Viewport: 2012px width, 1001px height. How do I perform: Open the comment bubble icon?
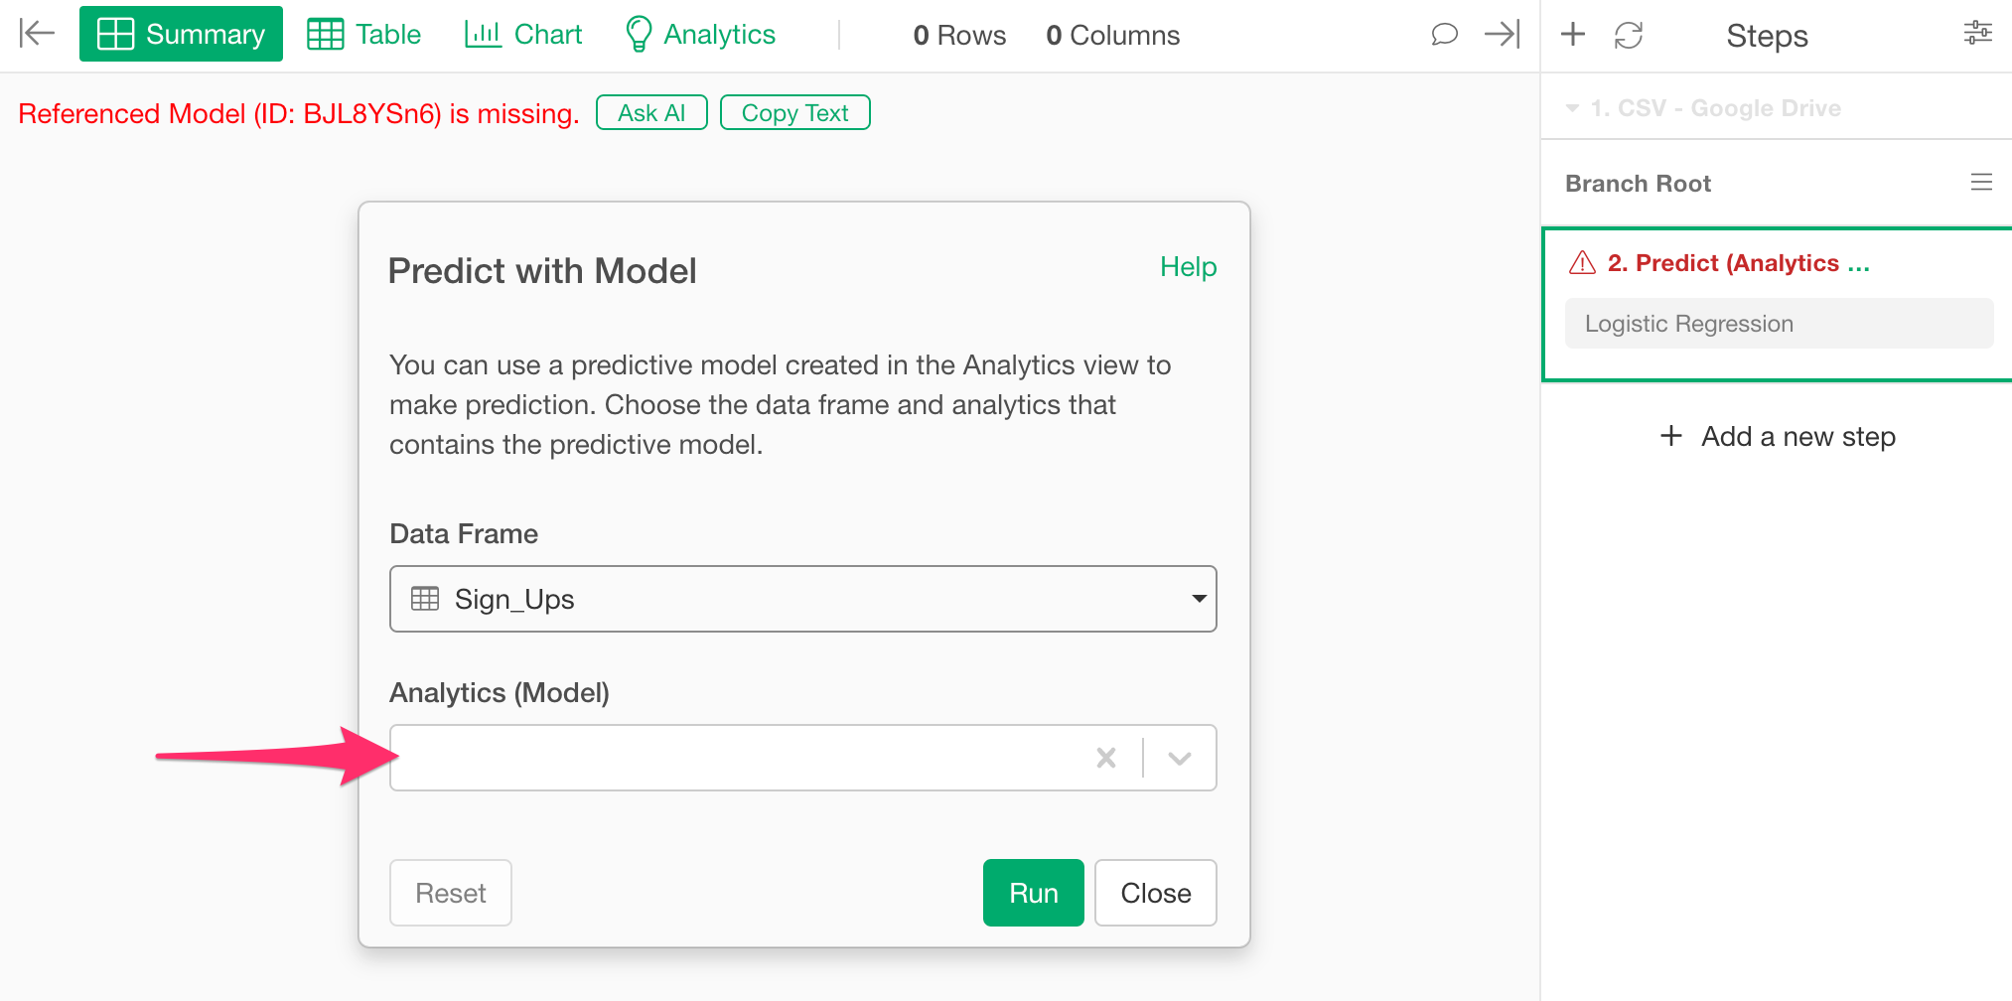point(1444,35)
